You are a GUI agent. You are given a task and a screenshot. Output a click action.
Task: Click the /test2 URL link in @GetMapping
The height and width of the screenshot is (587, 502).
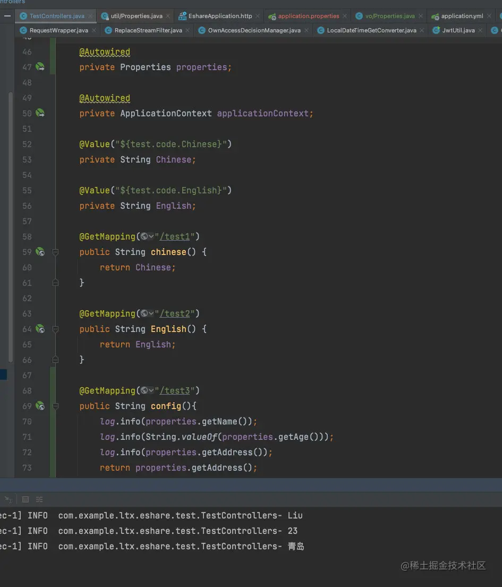(x=175, y=314)
